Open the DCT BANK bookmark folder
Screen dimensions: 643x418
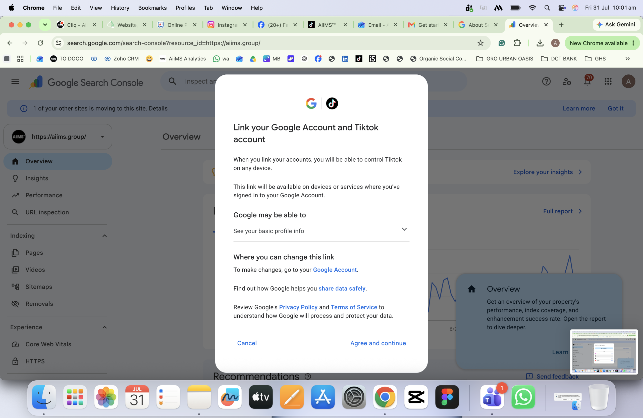click(x=559, y=59)
